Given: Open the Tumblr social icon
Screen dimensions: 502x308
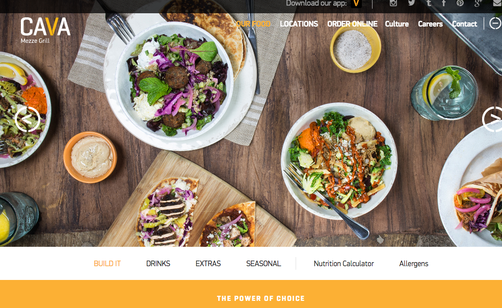Looking at the screenshot, I should pos(429,3).
